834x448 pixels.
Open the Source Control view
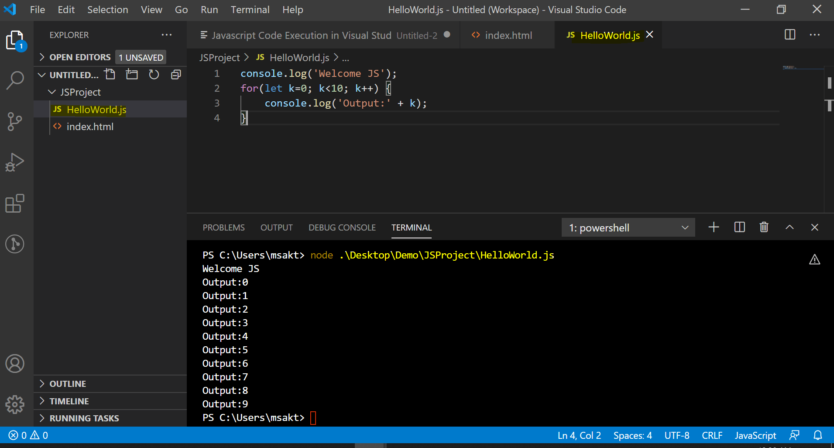tap(15, 122)
